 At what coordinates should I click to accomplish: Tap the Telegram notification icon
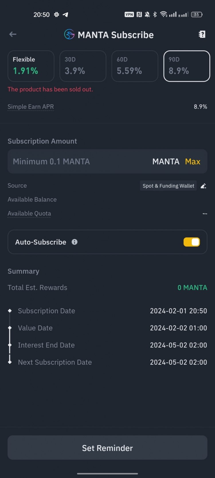65,14
